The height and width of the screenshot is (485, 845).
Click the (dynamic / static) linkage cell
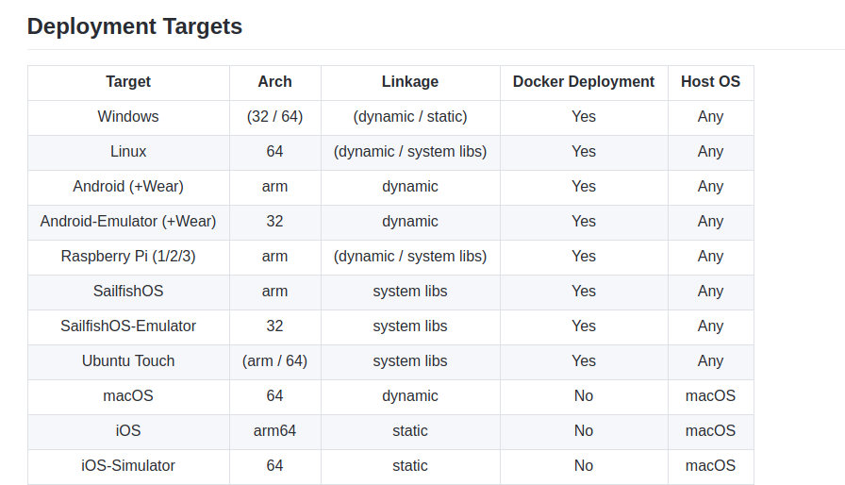(410, 117)
